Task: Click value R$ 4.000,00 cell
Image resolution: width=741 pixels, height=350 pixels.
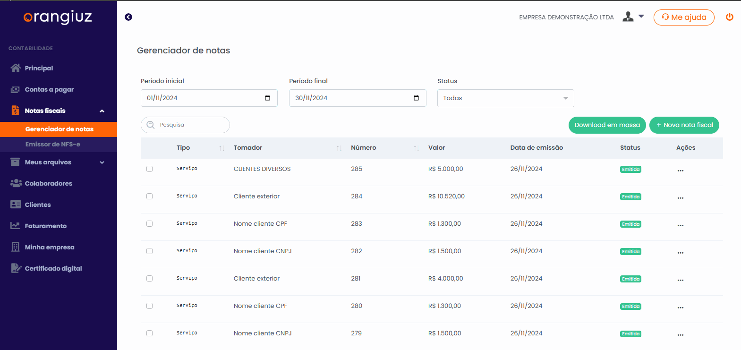Action: coord(445,278)
